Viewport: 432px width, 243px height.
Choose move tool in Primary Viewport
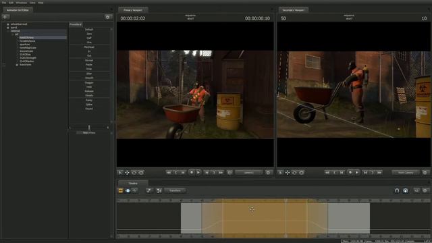pos(127,173)
